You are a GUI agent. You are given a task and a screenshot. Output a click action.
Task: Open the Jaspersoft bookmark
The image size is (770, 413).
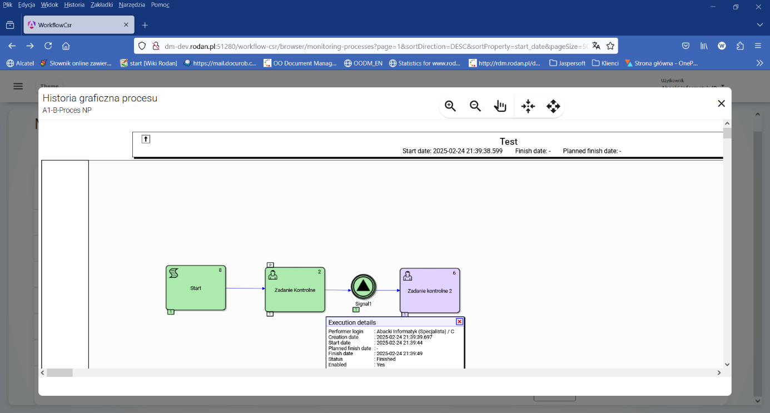tap(567, 63)
